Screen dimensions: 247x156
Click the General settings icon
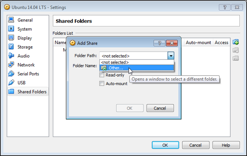pos(11,20)
